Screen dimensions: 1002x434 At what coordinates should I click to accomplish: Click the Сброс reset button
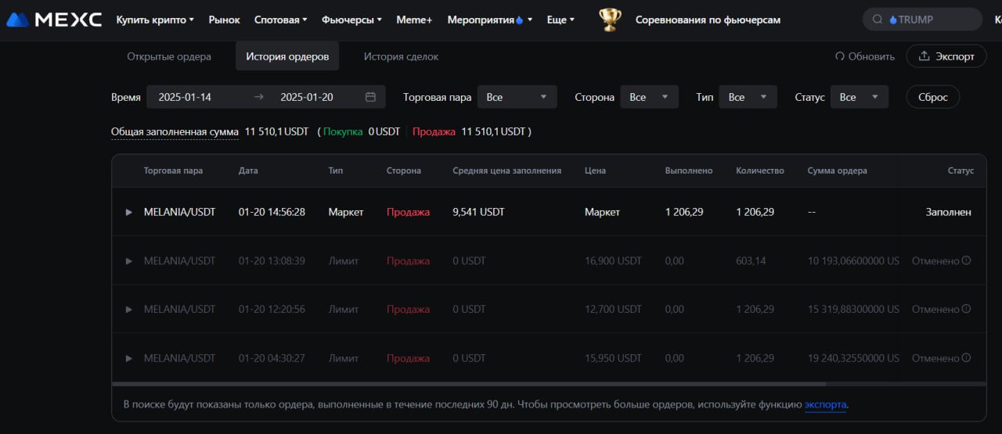[933, 97]
